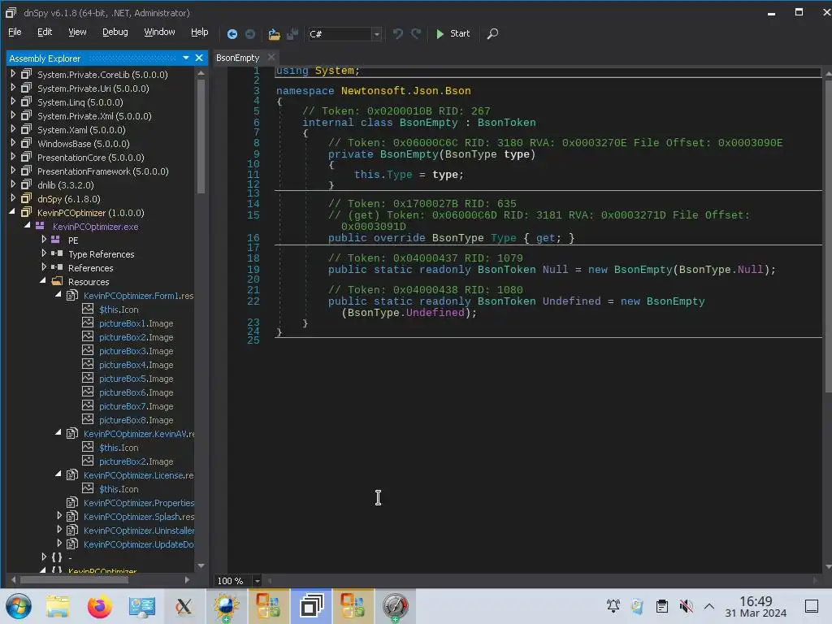Screen dimensions: 832x624
Task: Open the Debug menu
Action: pos(115,32)
